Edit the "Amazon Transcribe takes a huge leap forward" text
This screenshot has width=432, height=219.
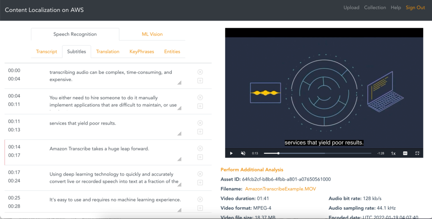(x=114, y=152)
